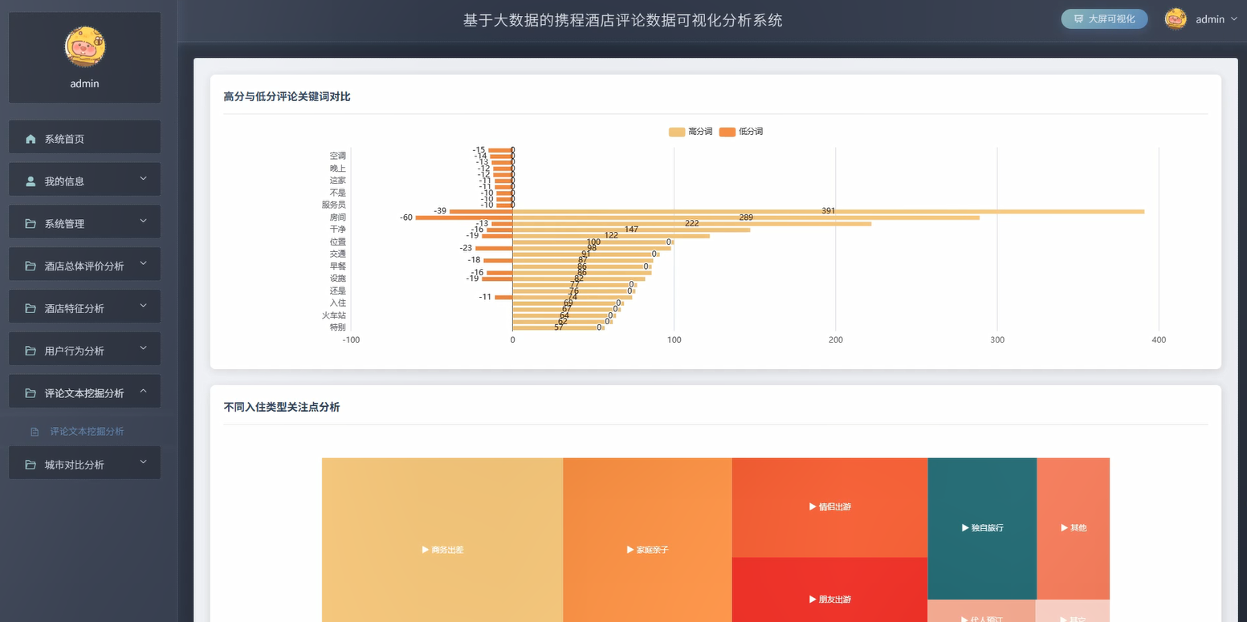Expand the 用户行为分析 chevron
The height and width of the screenshot is (622, 1247).
[143, 348]
